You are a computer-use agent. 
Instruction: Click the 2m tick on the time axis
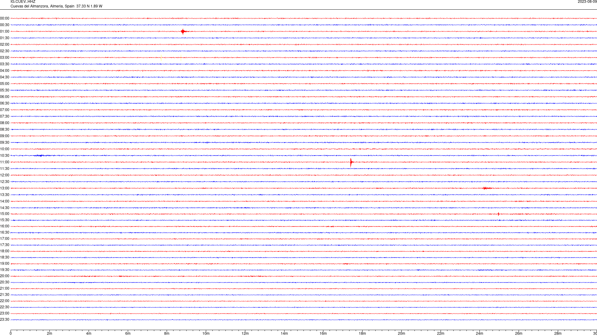(x=50, y=334)
